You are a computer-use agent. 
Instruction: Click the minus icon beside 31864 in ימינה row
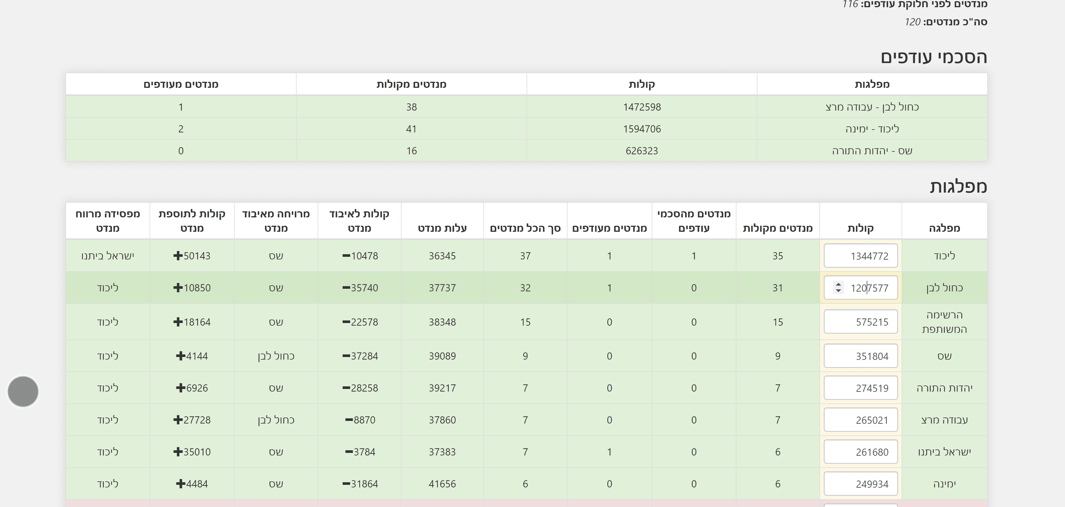pyautogui.click(x=346, y=484)
